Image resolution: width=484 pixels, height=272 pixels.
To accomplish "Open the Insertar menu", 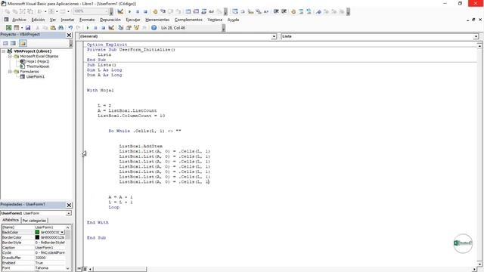I will pos(67,20).
